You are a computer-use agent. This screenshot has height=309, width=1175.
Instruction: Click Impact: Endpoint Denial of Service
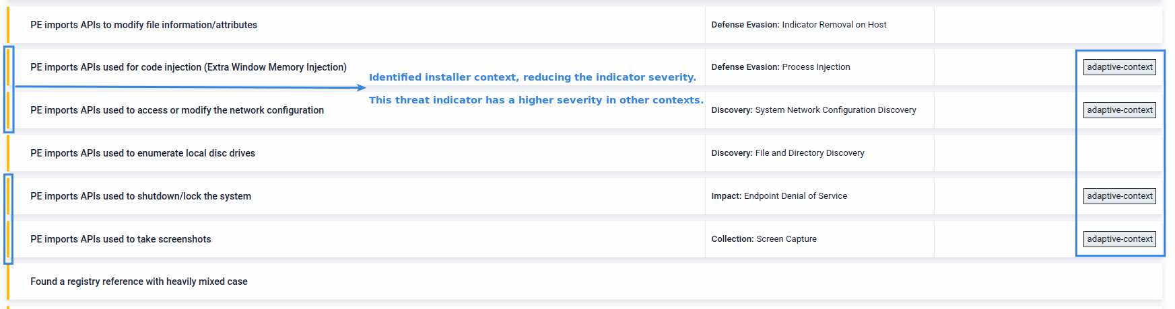point(779,196)
